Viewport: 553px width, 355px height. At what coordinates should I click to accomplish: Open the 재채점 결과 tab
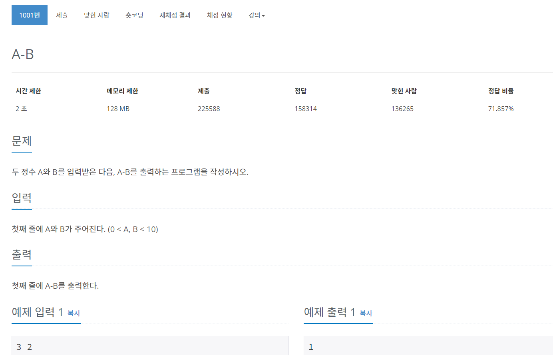point(175,15)
